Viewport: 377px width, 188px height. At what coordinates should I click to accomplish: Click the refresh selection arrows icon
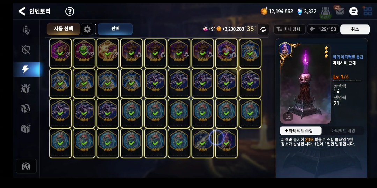point(263,29)
